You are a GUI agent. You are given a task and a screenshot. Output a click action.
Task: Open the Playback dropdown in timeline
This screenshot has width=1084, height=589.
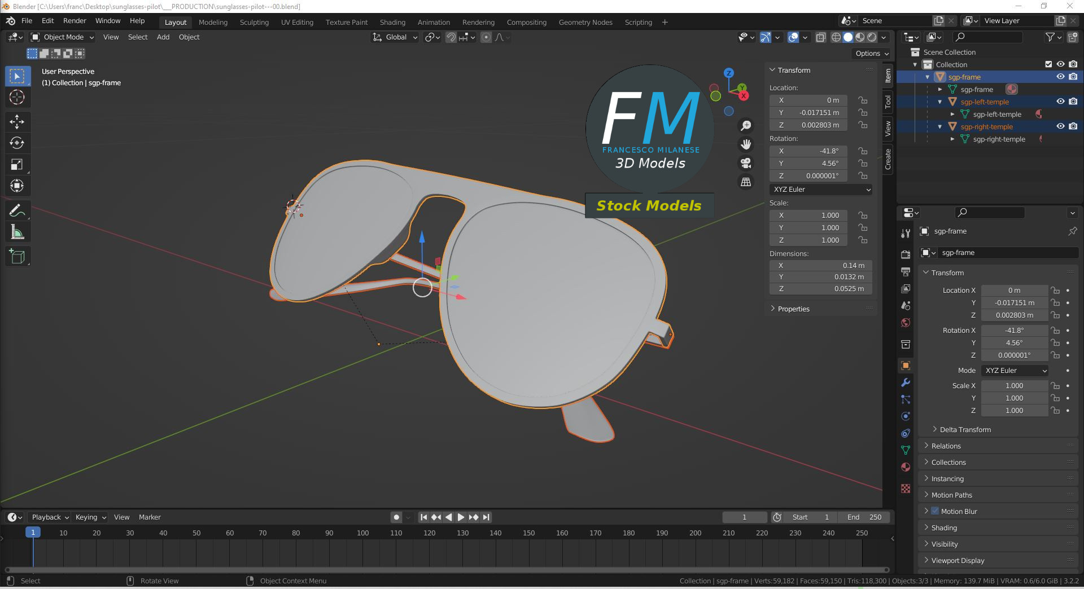pos(50,517)
